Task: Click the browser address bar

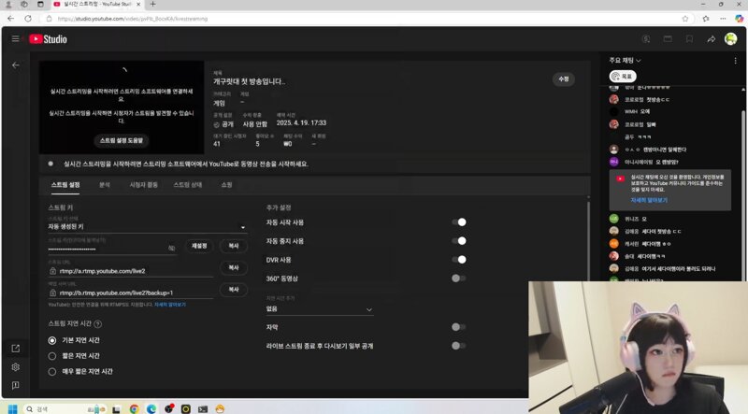Action: click(x=363, y=19)
